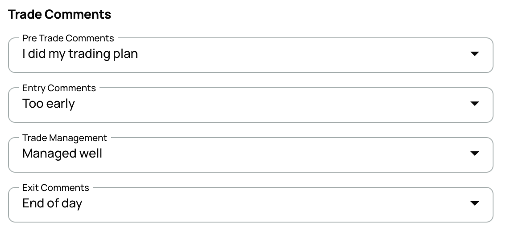This screenshot has width=506, height=235.
Task: Click the Exit Comments dropdown arrow
Action: (x=475, y=203)
